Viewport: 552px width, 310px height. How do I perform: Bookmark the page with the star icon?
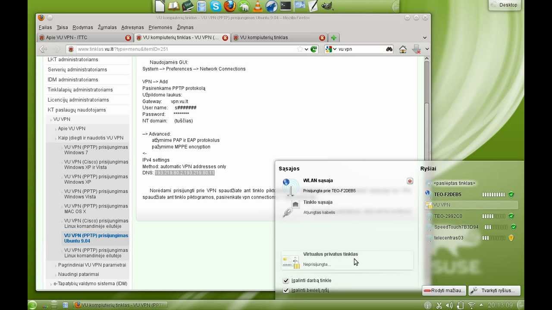pyautogui.click(x=300, y=50)
